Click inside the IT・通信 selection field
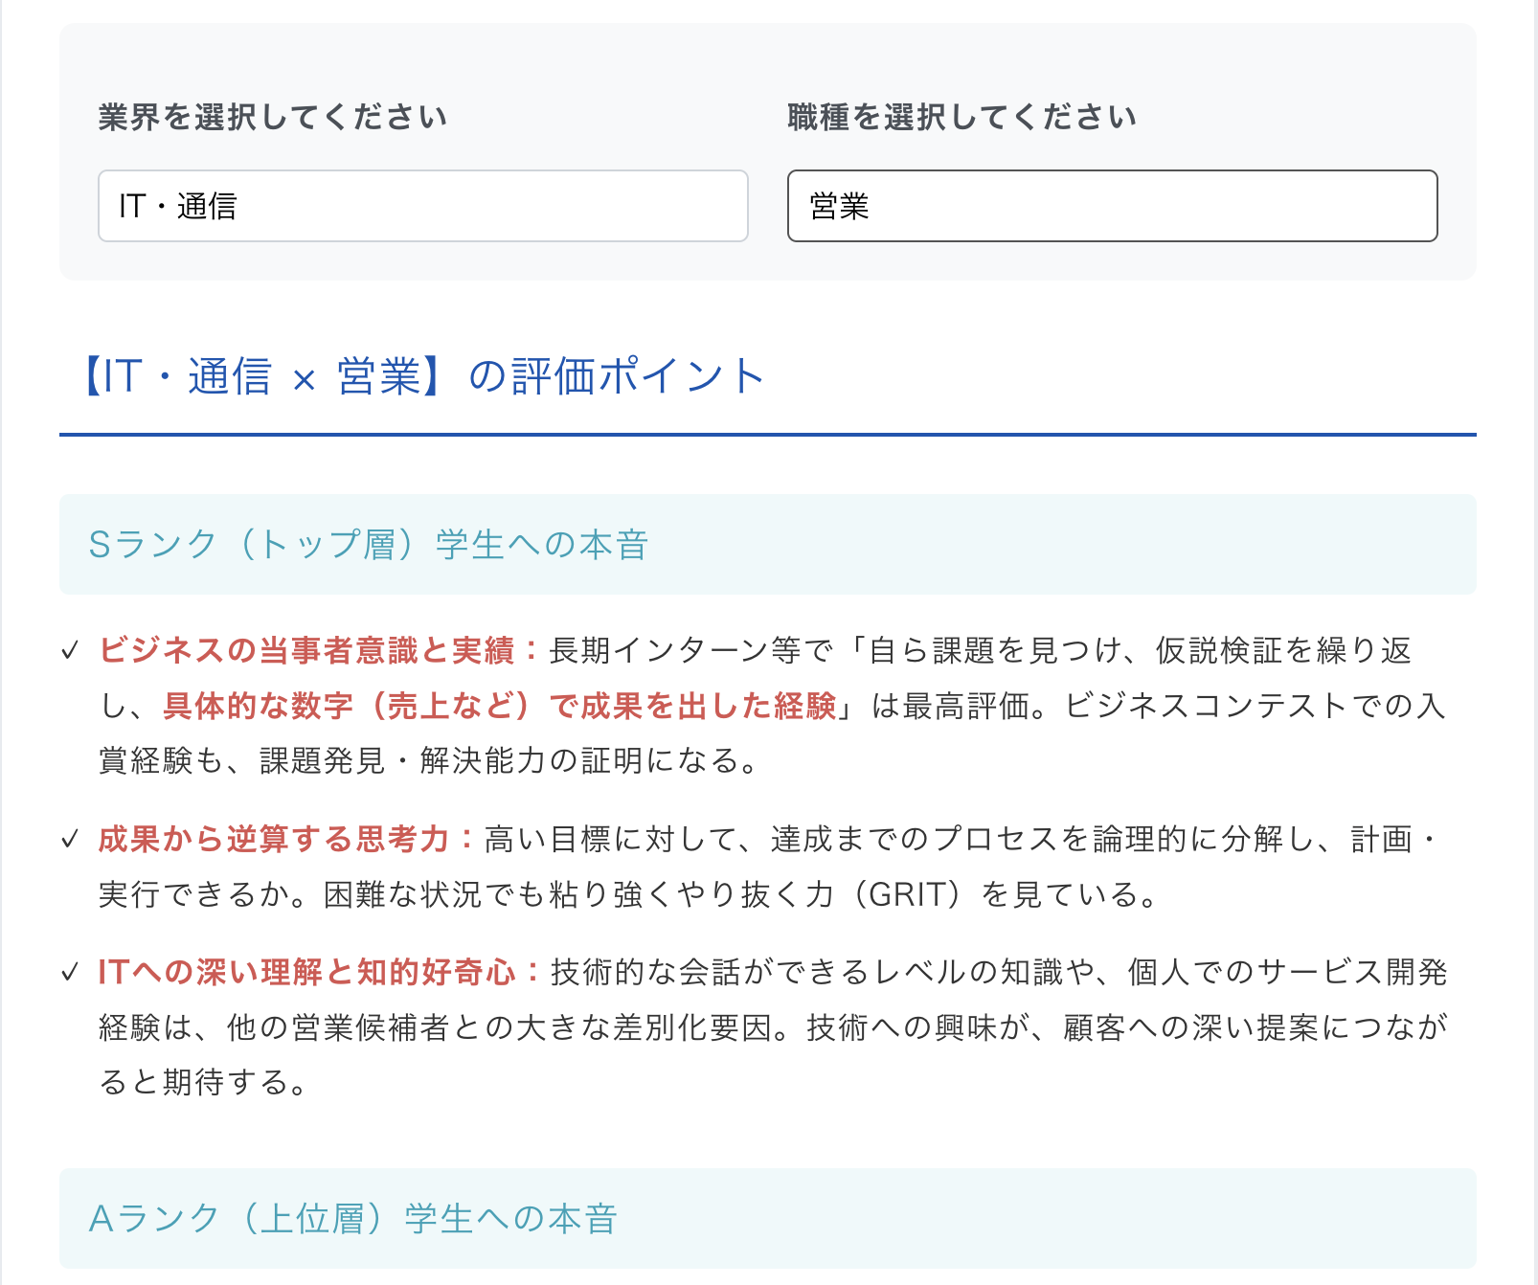The image size is (1538, 1285). (x=421, y=206)
